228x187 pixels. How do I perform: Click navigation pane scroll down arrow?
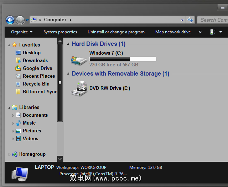coord(60,159)
